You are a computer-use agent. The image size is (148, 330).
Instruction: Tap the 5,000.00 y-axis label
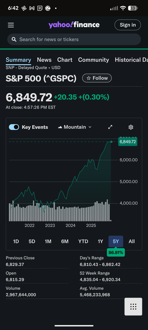[129, 181]
